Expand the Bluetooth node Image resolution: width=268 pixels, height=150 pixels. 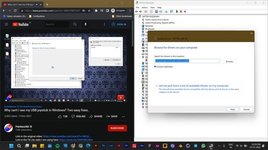coord(140,29)
